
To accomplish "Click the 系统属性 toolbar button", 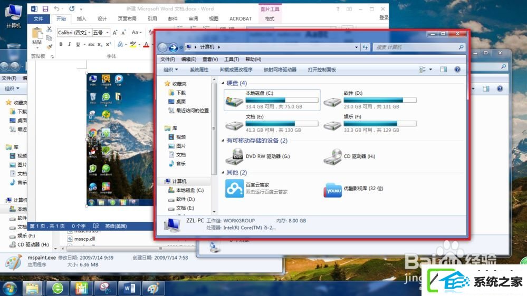I will point(199,70).
